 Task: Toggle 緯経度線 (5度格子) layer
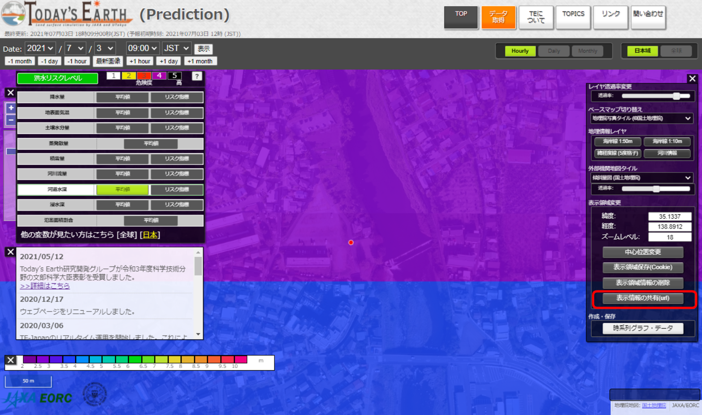[617, 153]
